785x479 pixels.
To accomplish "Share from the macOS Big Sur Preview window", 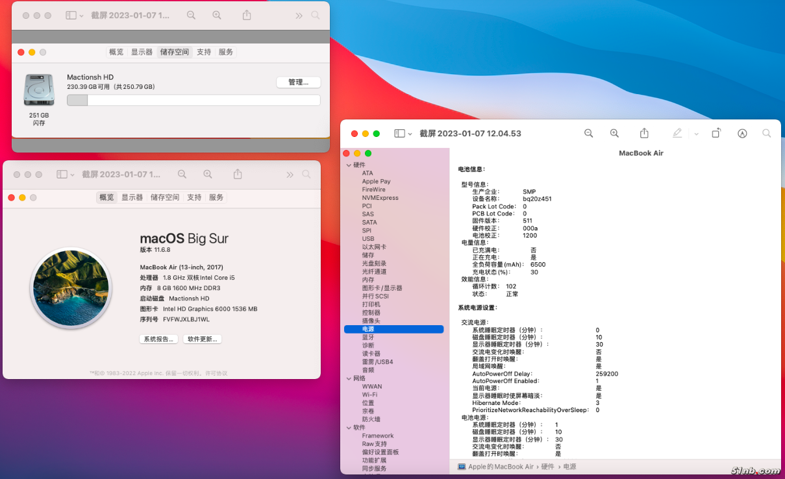I will 238,174.
